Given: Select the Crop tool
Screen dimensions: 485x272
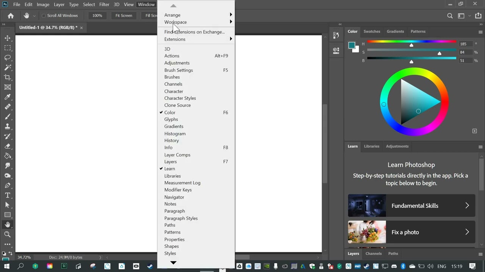Looking at the screenshot, I should tap(8, 77).
